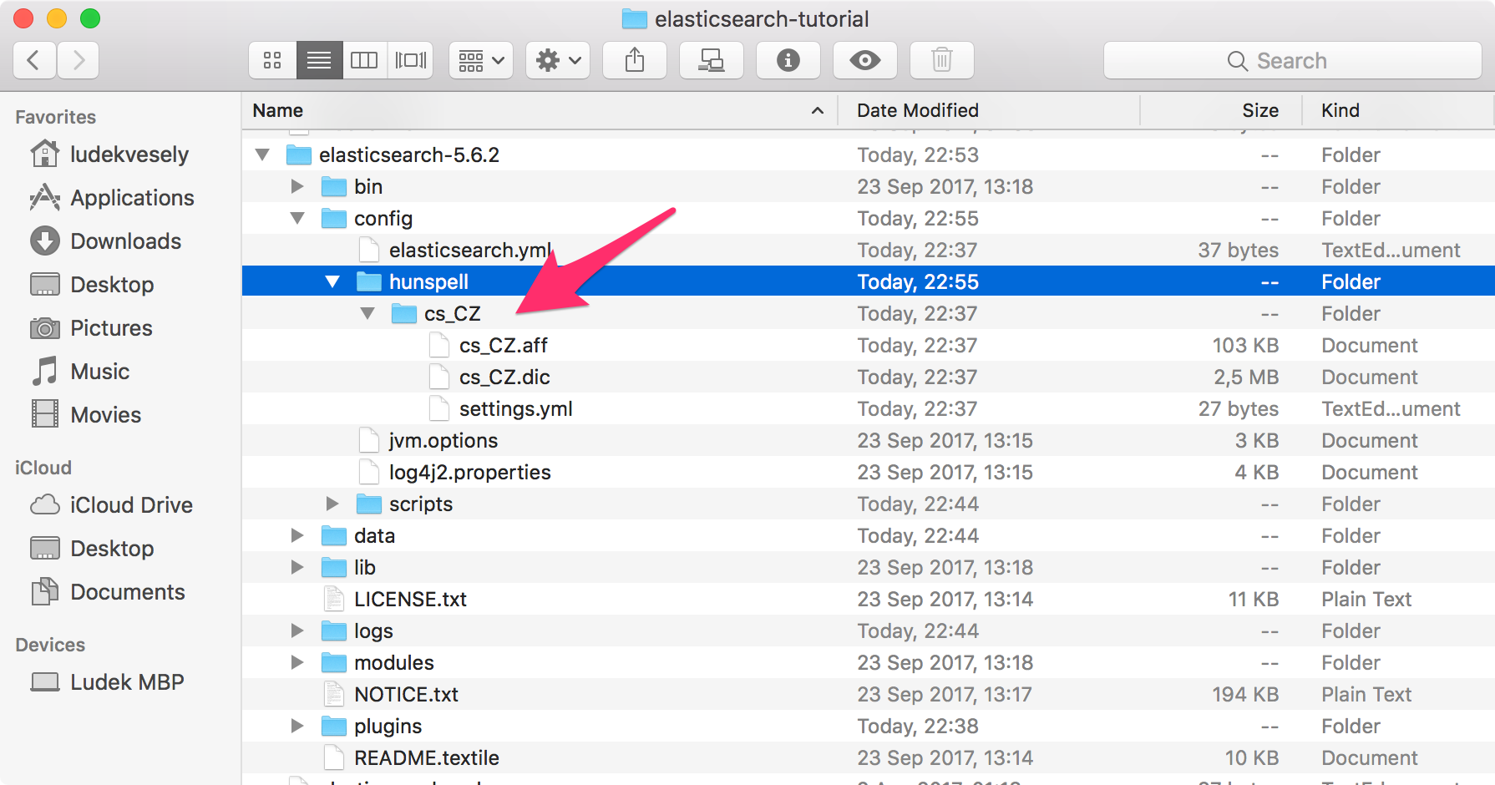Expand the scripts folder

[332, 504]
